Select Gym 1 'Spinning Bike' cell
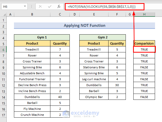The width and height of the screenshot is (162, 122). [x=32, y=67]
